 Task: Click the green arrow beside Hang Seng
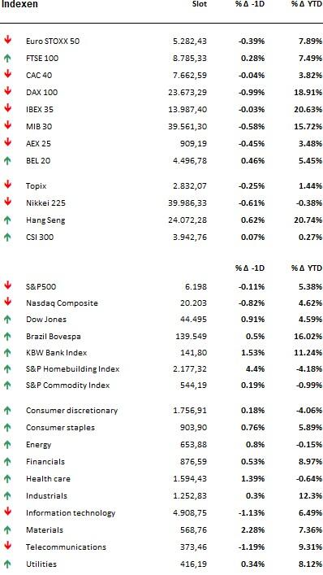[x=7, y=220]
